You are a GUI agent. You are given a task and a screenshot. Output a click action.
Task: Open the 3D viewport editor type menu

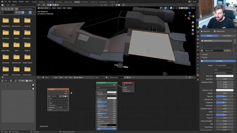click(x=39, y=5)
